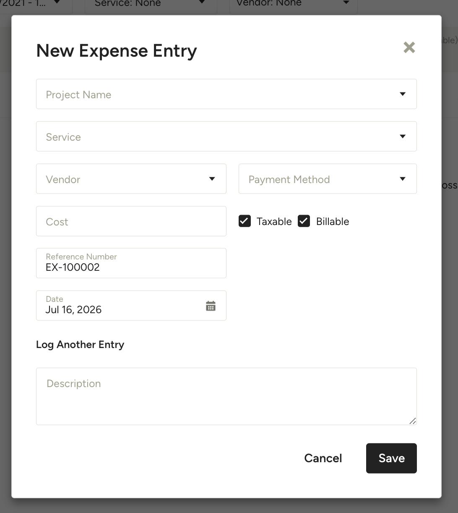Click inside the Description text area
The width and height of the screenshot is (458, 513).
click(x=226, y=396)
